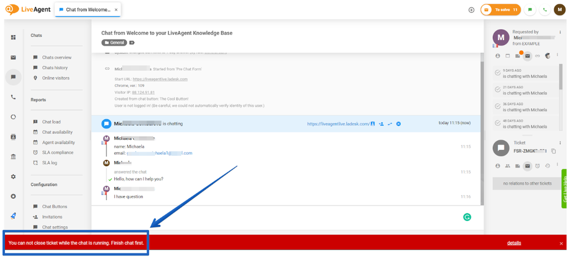
Task: Click the Grammarly icon in reply box
Action: click(x=467, y=217)
